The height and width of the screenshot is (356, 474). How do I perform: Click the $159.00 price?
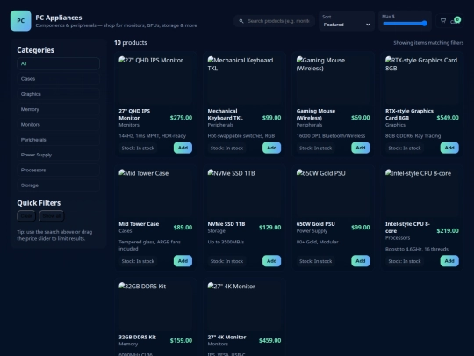pyautogui.click(x=181, y=340)
